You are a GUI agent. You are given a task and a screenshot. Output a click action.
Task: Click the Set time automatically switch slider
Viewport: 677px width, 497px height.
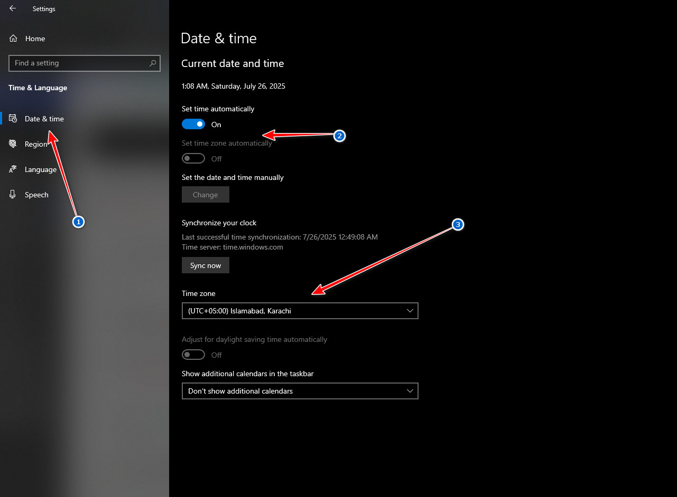coord(193,124)
